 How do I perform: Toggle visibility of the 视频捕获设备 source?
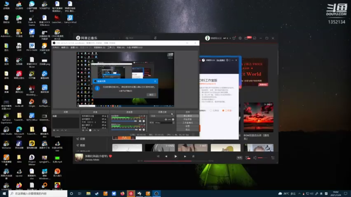(103, 116)
